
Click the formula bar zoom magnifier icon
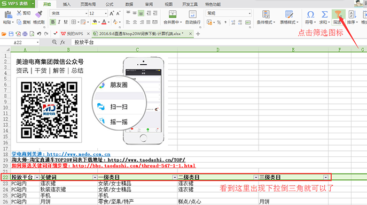coord(54,42)
